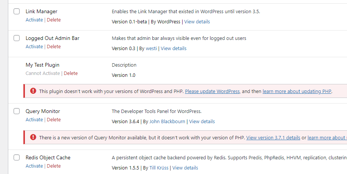Activate Logged Out Admin Bar plugin

pyautogui.click(x=34, y=46)
